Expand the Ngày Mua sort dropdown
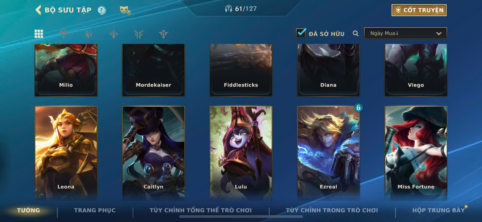 405,33
